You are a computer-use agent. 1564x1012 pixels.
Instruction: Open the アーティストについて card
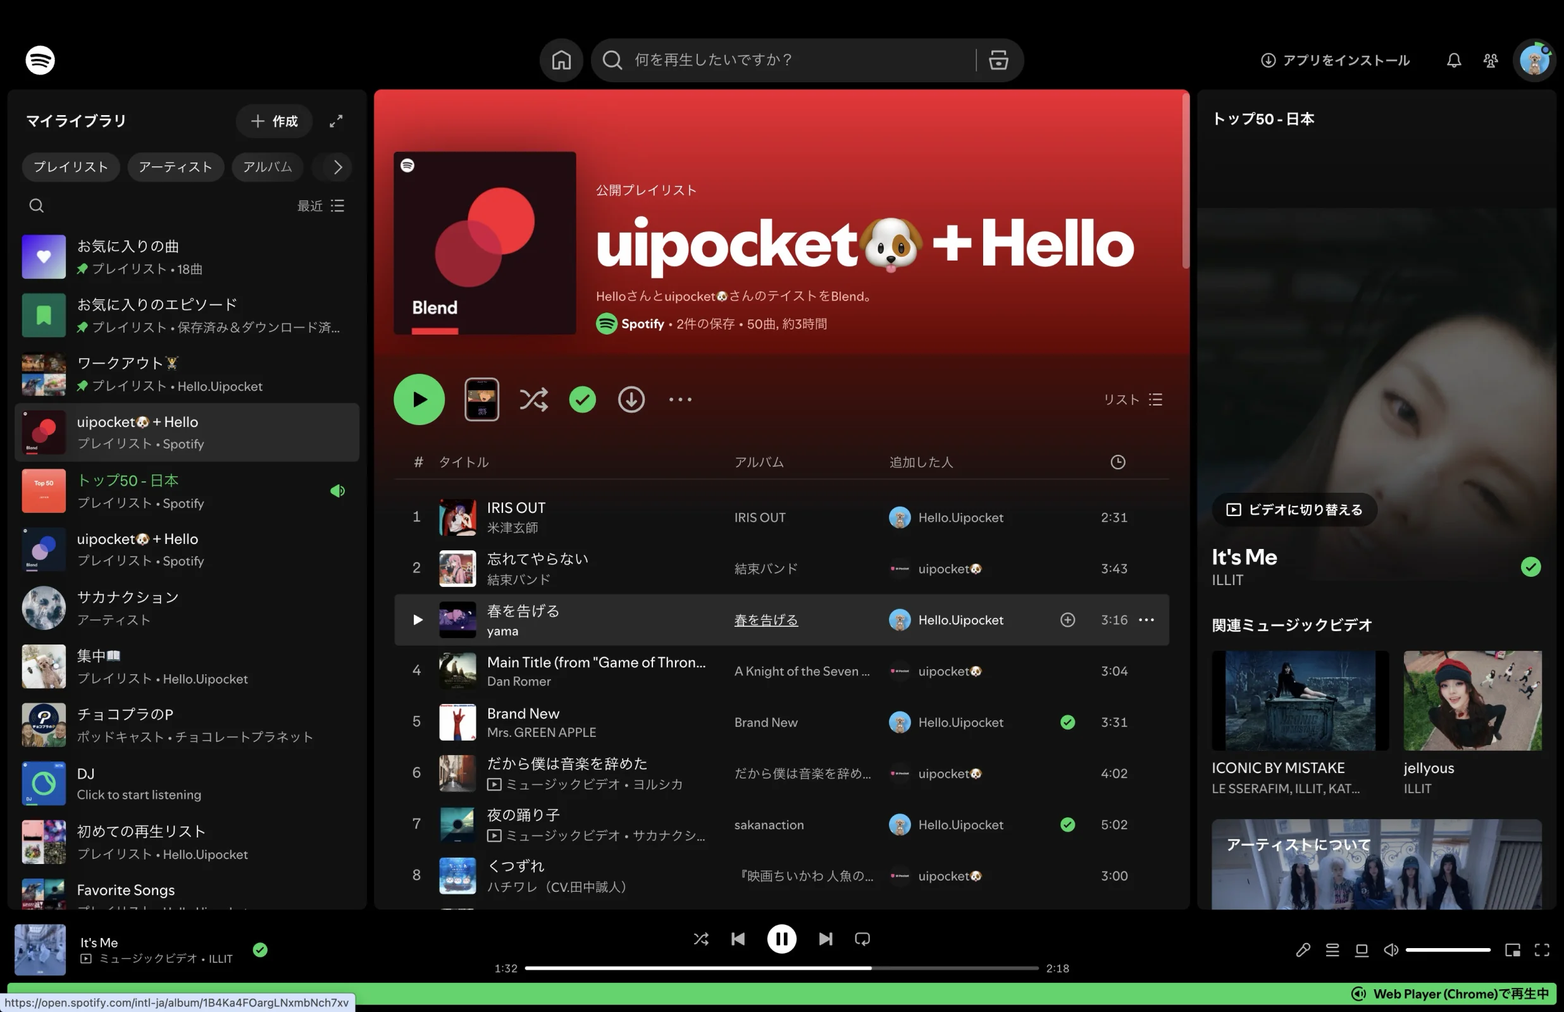click(x=1376, y=864)
